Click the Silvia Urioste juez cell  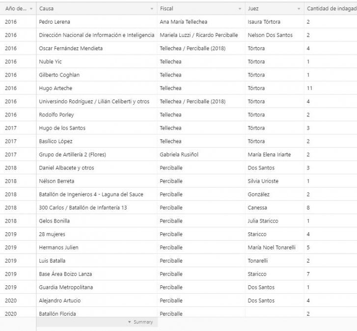click(x=263, y=181)
